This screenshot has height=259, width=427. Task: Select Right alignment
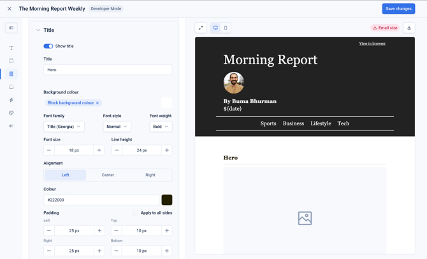(150, 175)
